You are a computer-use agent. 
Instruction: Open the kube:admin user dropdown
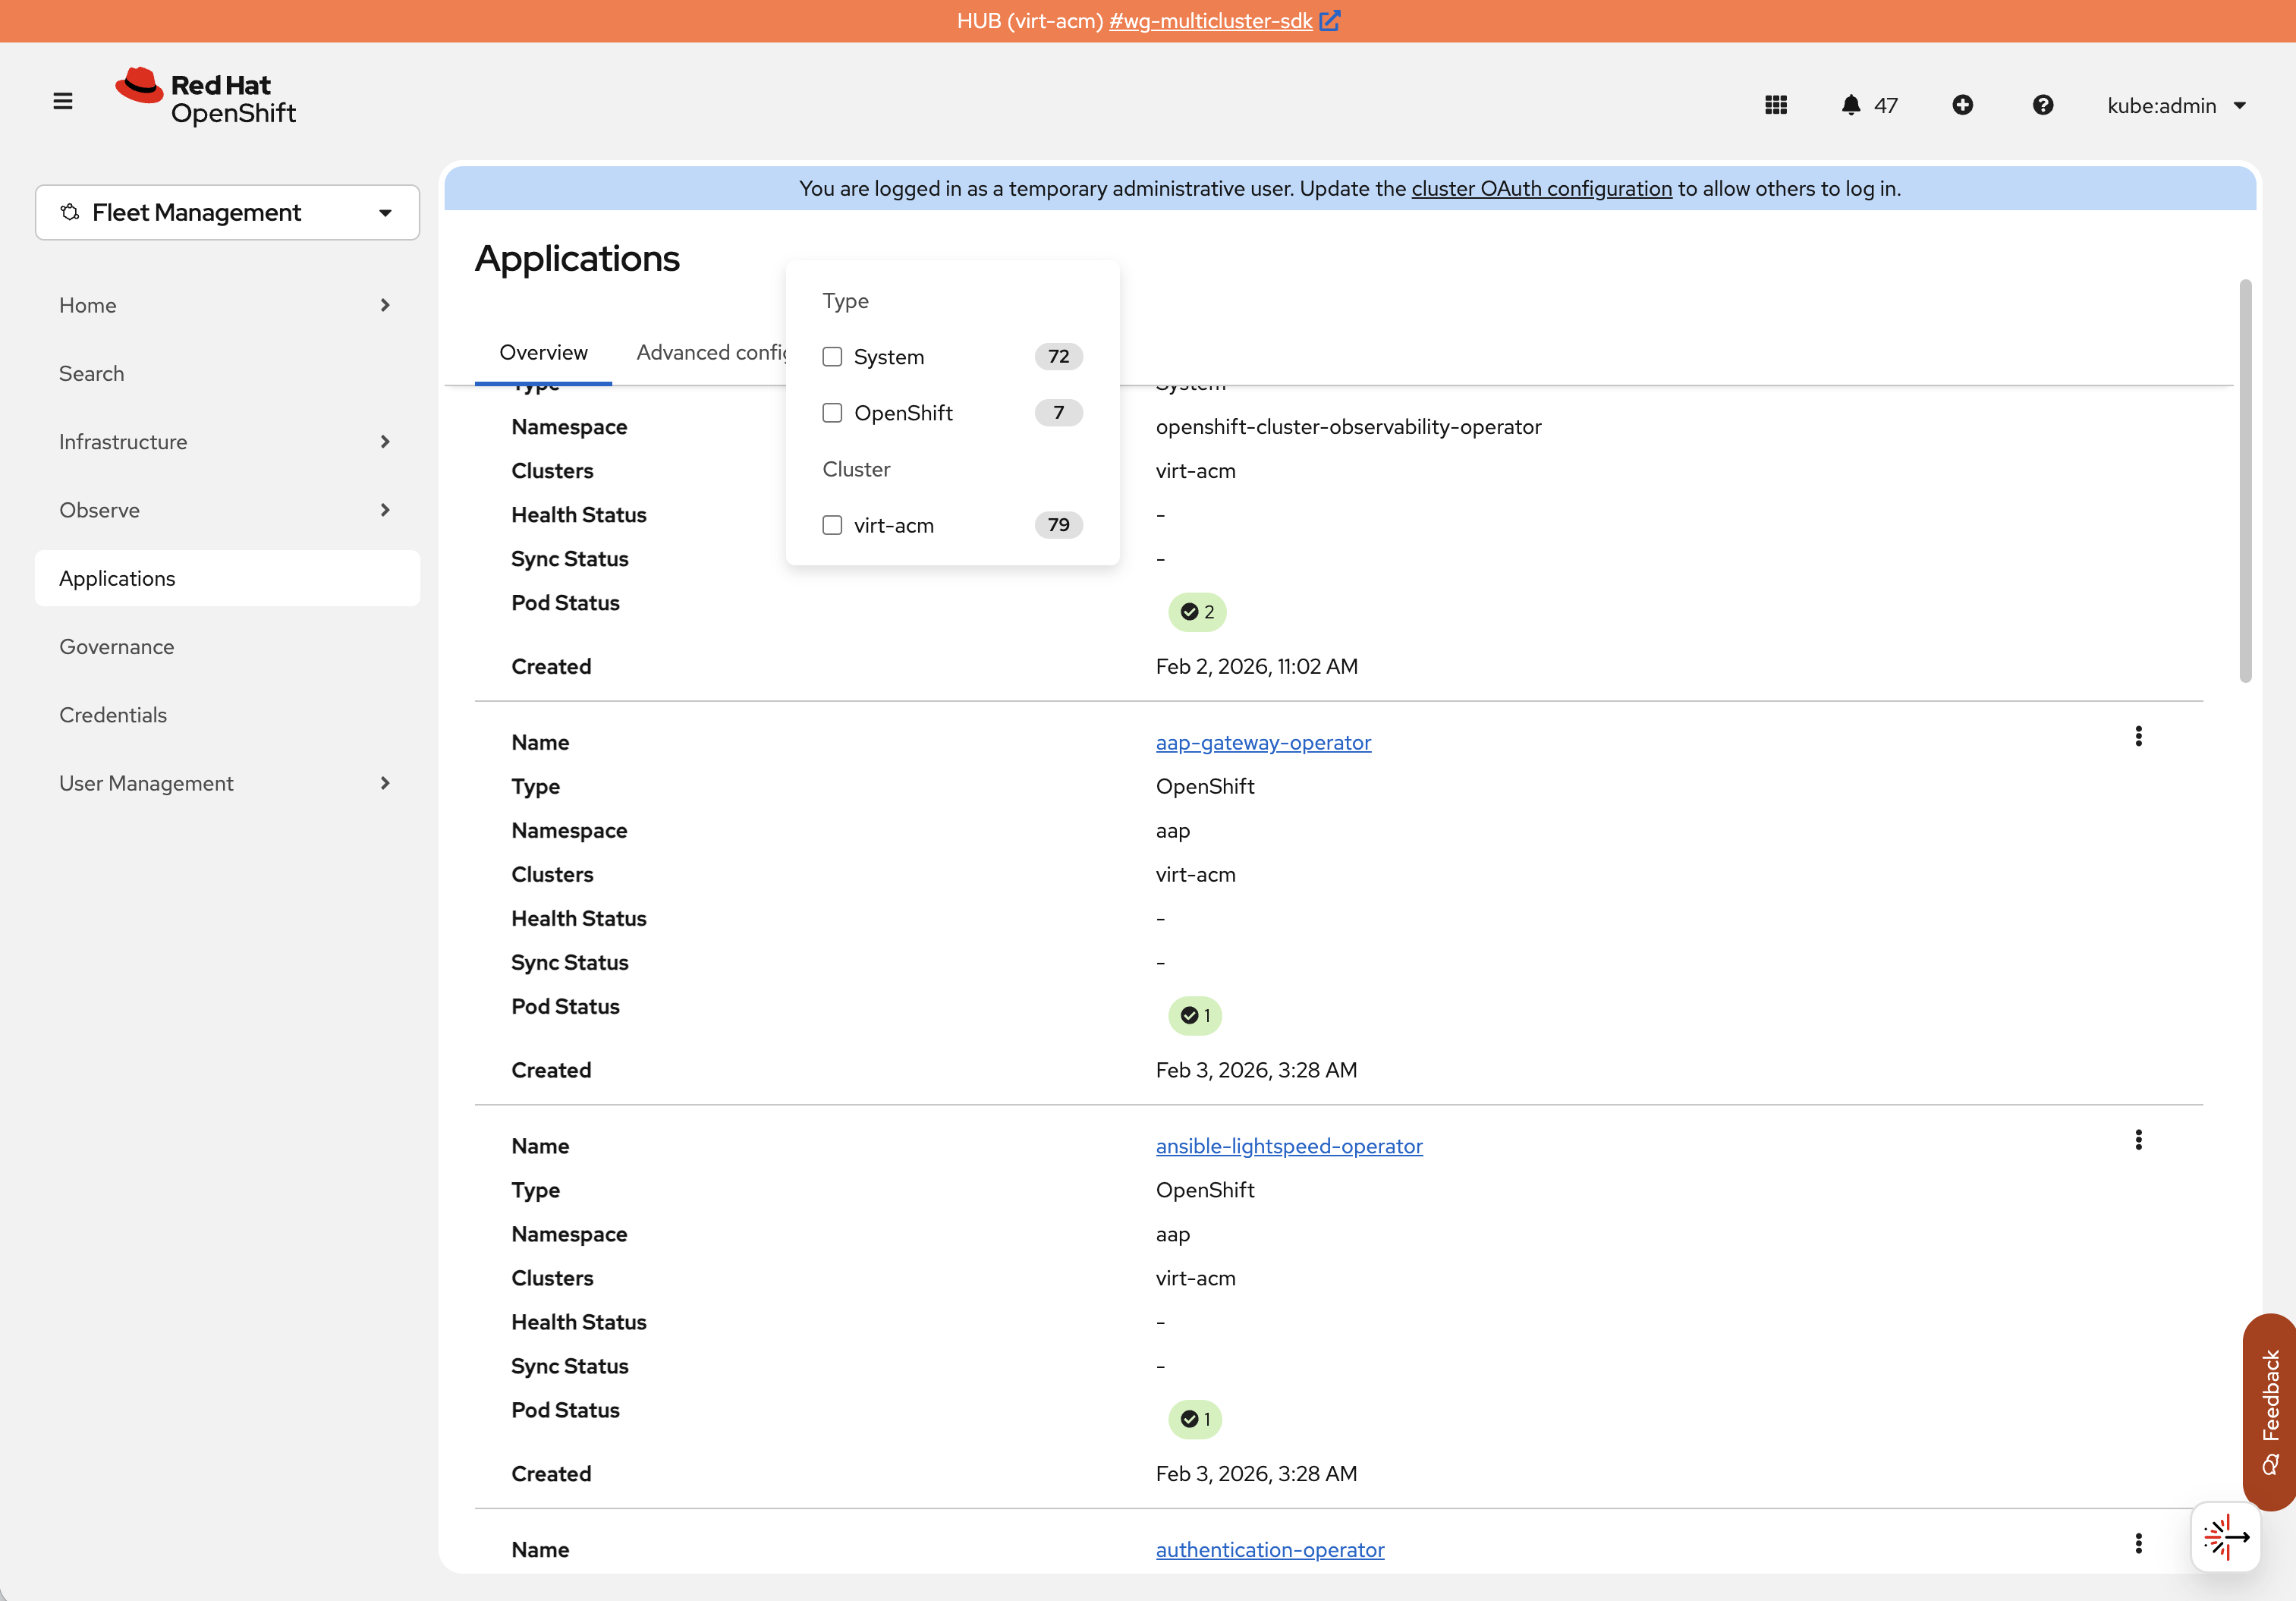point(2176,105)
